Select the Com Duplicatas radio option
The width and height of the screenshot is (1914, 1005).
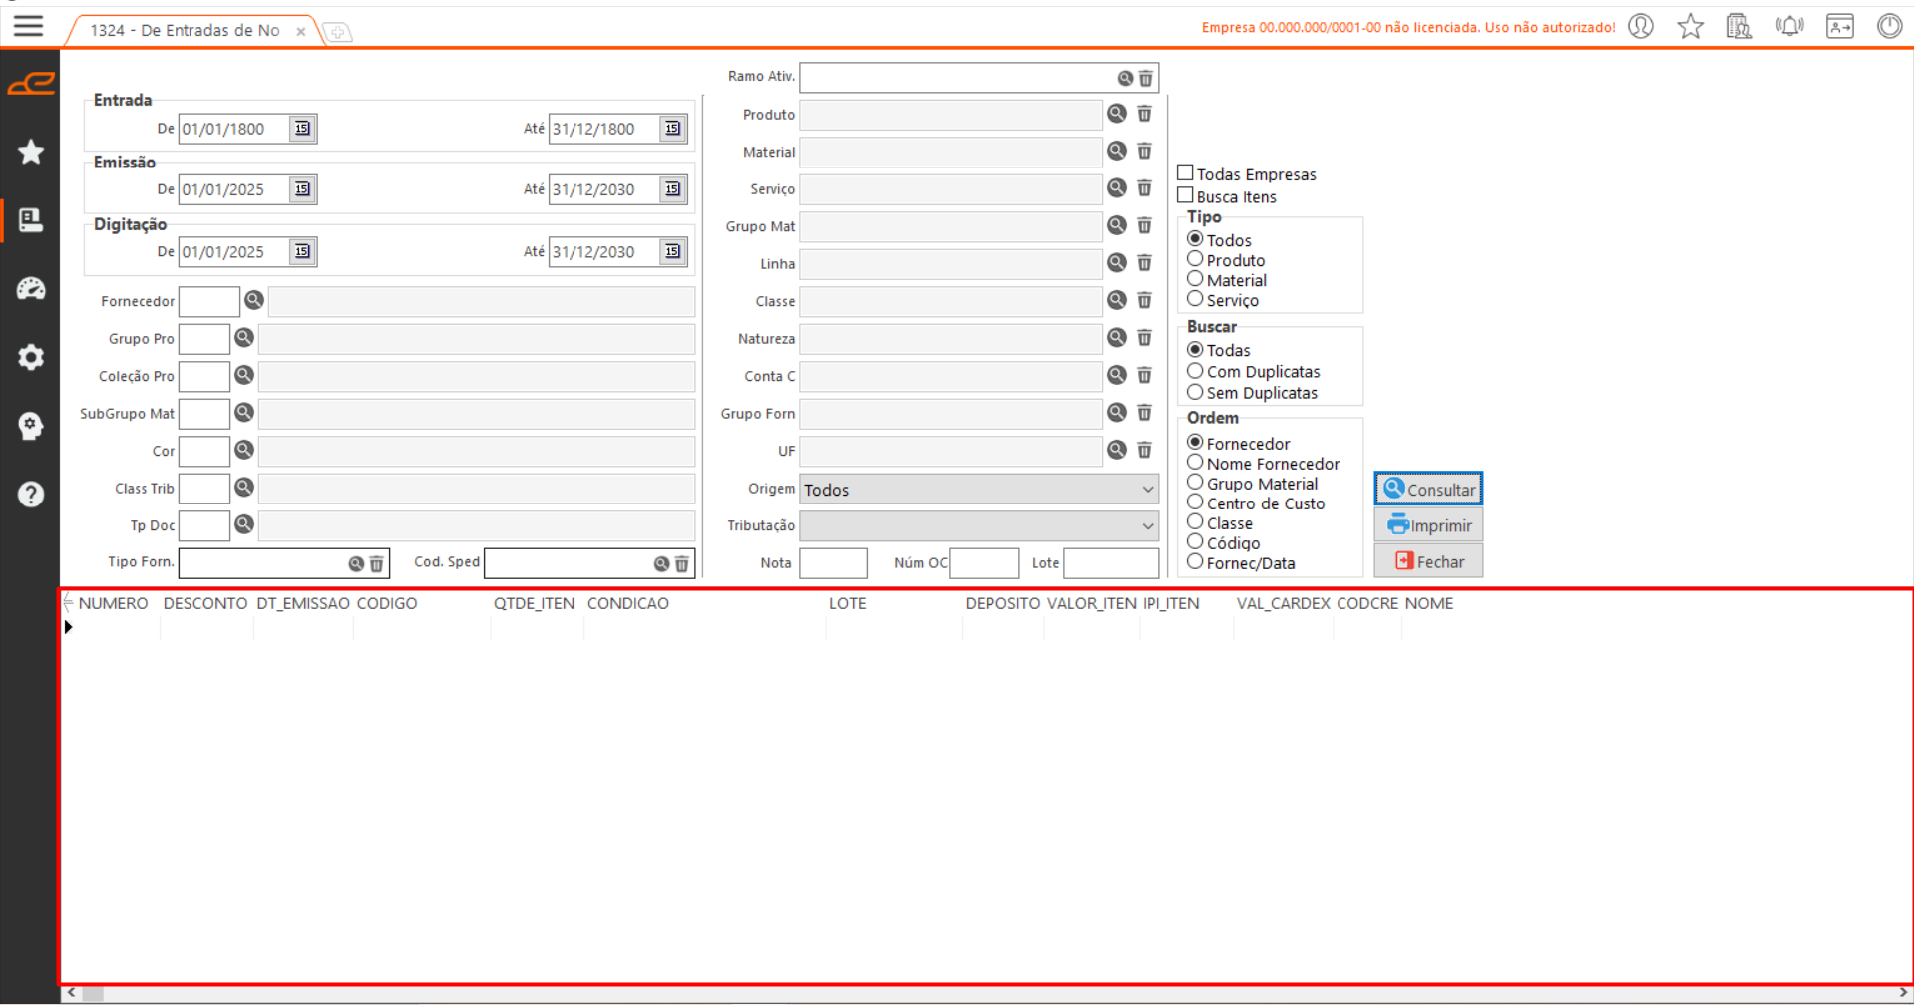click(x=1195, y=371)
